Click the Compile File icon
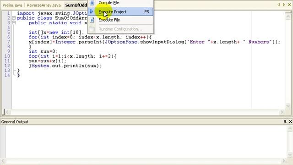The width and height of the screenshot is (293, 165). click(92, 3)
